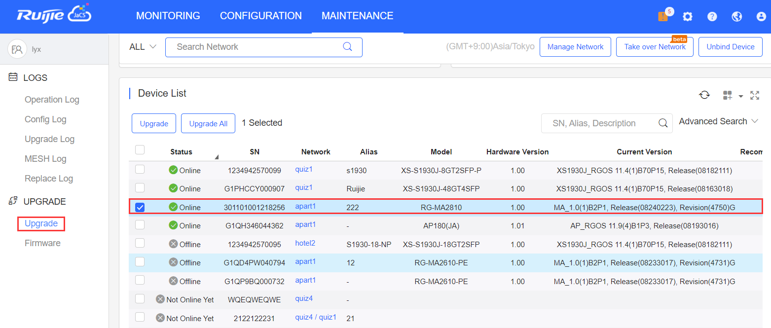The image size is (771, 328).
Task: Expand Device List to full screen
Action: pos(755,95)
